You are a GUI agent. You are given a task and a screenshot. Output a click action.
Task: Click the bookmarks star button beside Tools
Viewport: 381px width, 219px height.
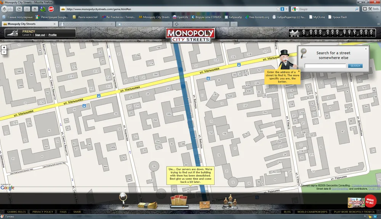pyautogui.click(x=365, y=9)
